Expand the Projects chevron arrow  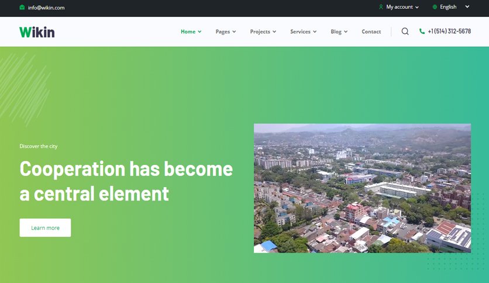coord(274,32)
